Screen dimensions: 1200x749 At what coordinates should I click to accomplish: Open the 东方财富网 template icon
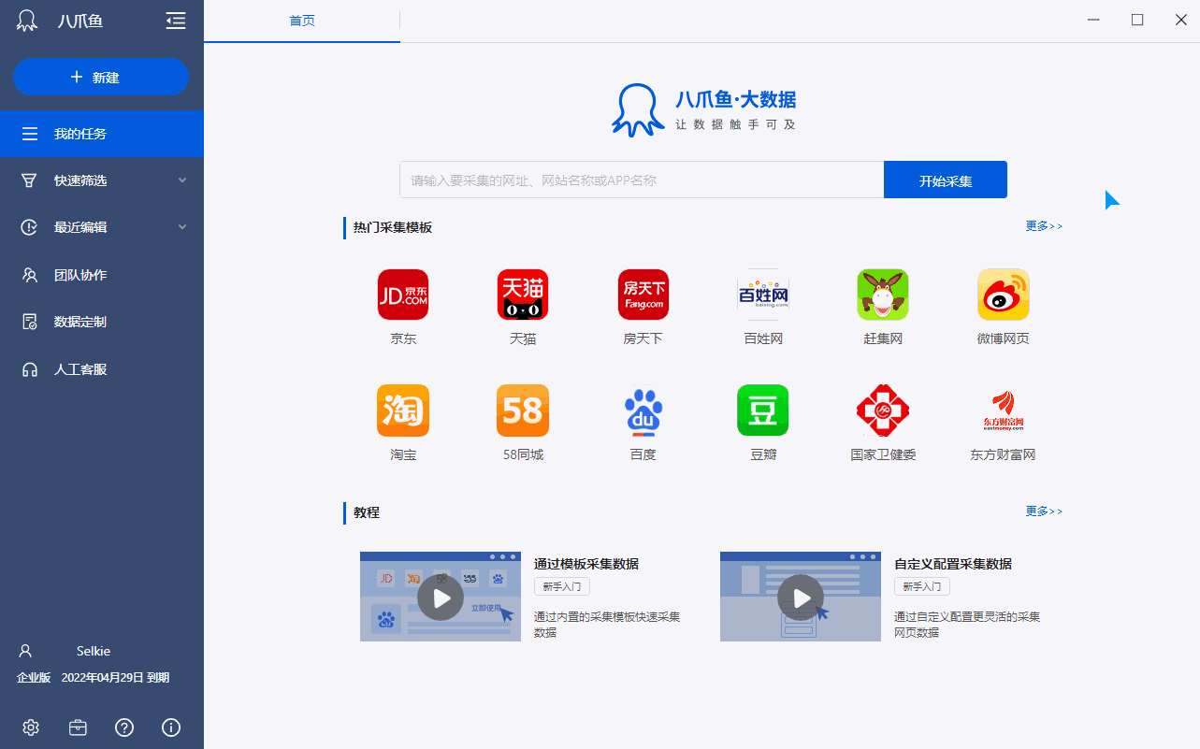(1004, 411)
